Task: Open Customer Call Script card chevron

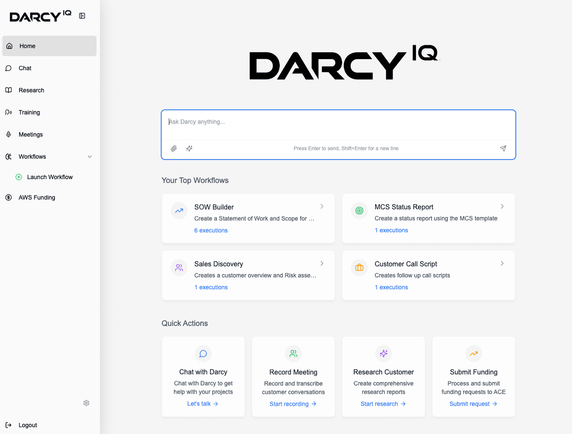Action: [502, 263]
